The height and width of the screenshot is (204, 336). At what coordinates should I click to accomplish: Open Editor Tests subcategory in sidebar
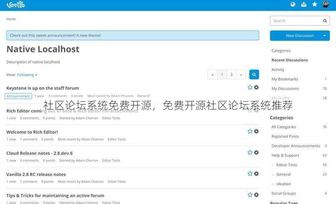pos(287,165)
